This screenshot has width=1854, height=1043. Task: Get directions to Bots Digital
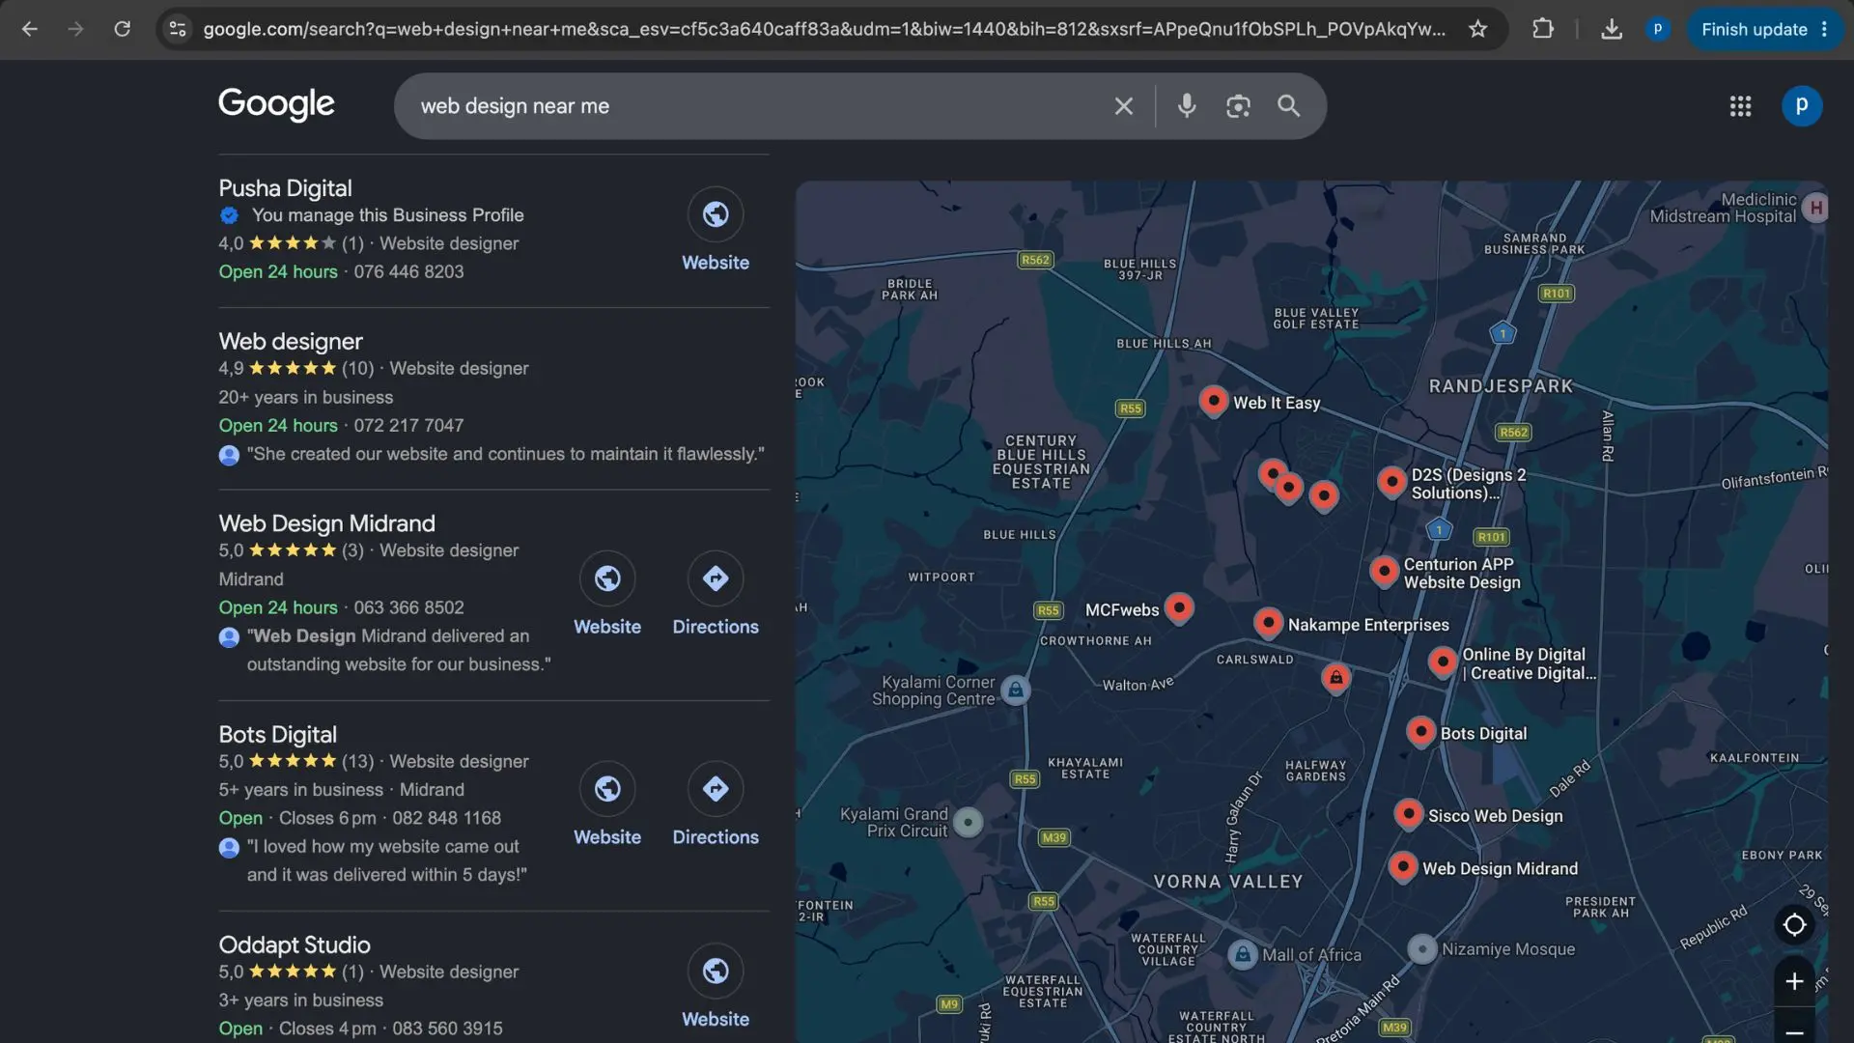click(x=716, y=789)
